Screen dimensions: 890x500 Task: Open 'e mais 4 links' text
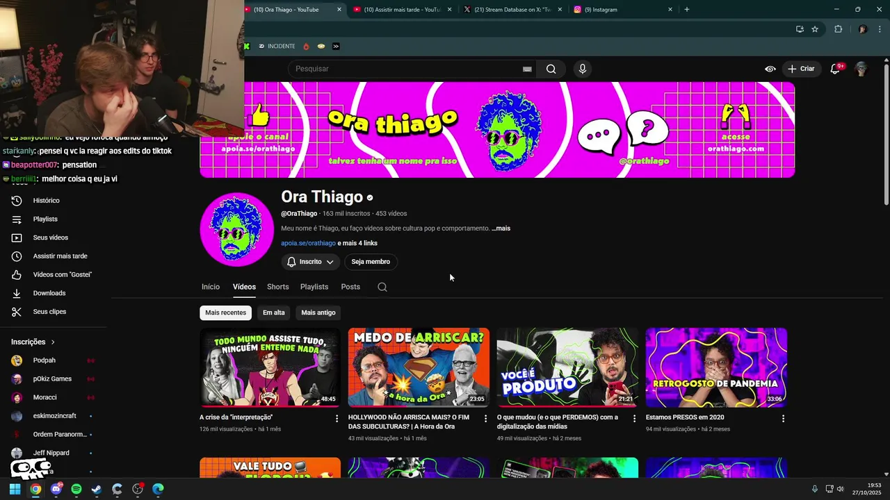point(357,243)
